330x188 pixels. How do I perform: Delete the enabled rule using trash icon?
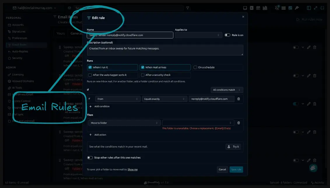(315, 104)
